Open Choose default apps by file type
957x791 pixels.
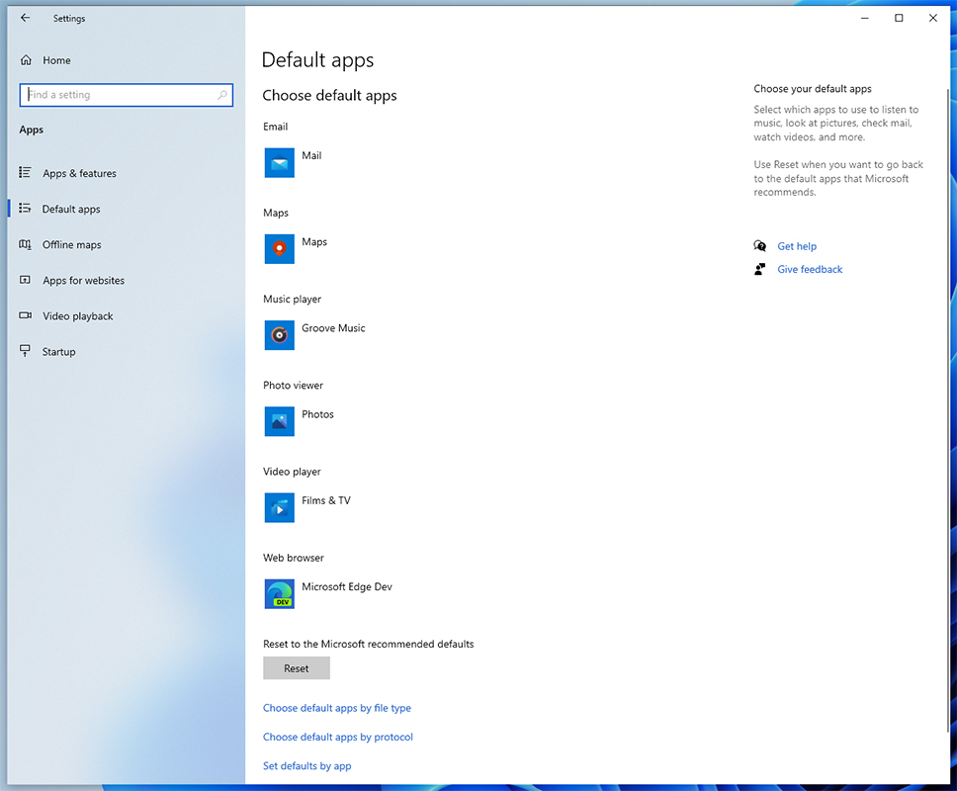point(337,708)
